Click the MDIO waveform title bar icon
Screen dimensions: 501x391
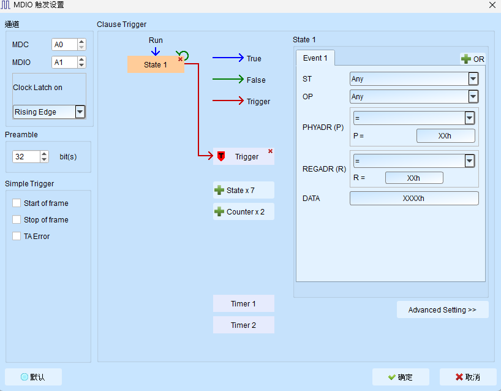click(6, 5)
